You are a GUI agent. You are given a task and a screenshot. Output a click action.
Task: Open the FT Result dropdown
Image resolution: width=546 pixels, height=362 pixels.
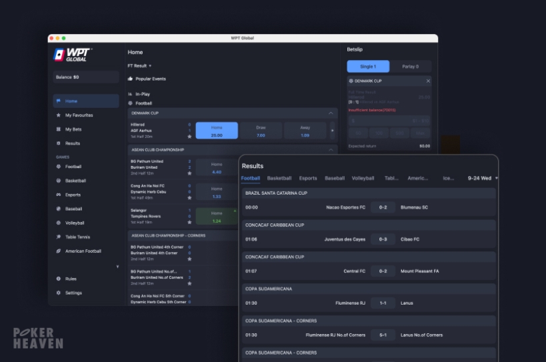click(139, 66)
